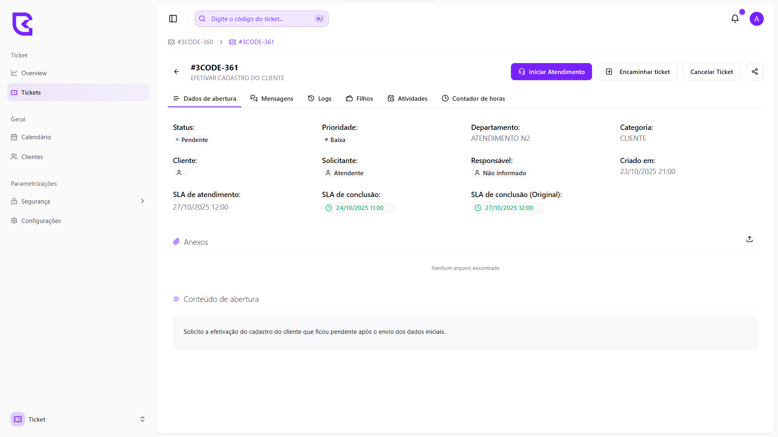Click the Cancelar Ticket button

tap(711, 72)
